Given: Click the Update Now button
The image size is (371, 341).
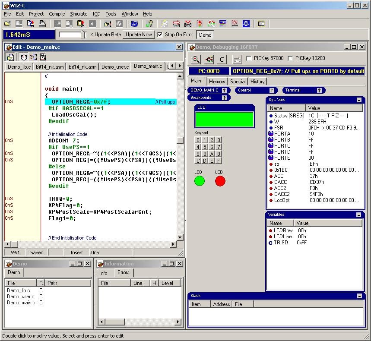Looking at the screenshot, I should [x=138, y=35].
